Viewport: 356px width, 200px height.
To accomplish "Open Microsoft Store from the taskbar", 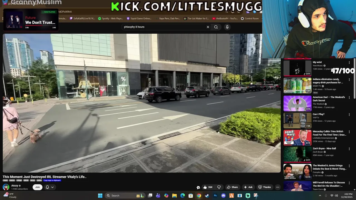I will (x=191, y=196).
